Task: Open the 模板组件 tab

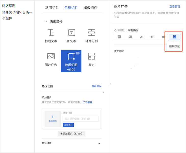Action: click(90, 8)
